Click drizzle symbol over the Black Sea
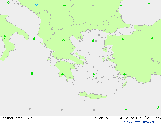 click(x=149, y=3)
